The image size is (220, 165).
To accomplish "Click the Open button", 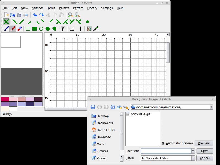I will click(x=205, y=151).
